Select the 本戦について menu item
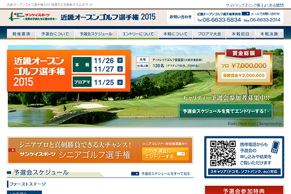The image size is (291, 194). point(176,34)
